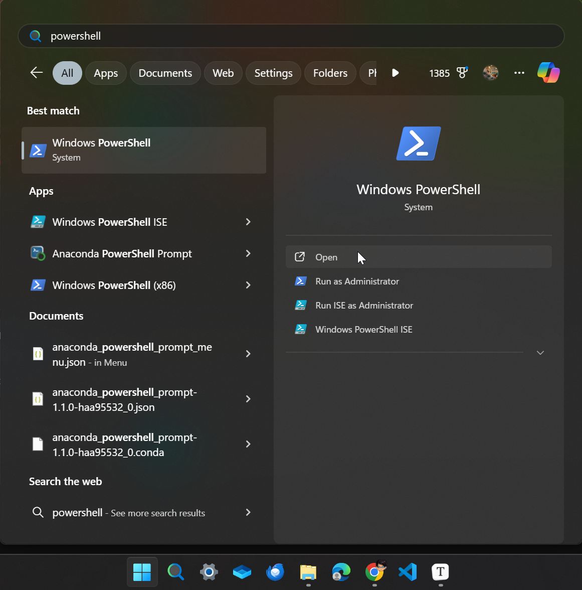This screenshot has width=582, height=590.
Task: Open anaconda_powershell_prompt-1.1.0-haa95532_0.json document
Action: point(144,399)
